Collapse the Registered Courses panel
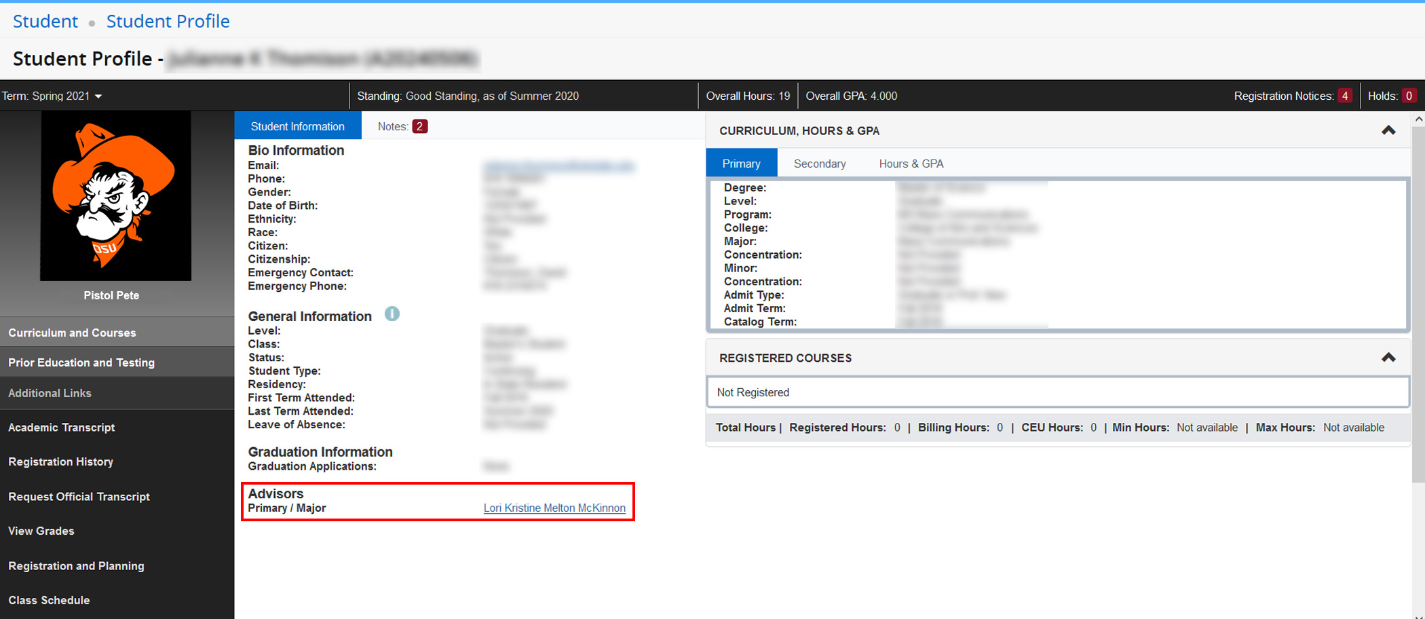Screen dimensions: 1425x619 coord(1388,358)
